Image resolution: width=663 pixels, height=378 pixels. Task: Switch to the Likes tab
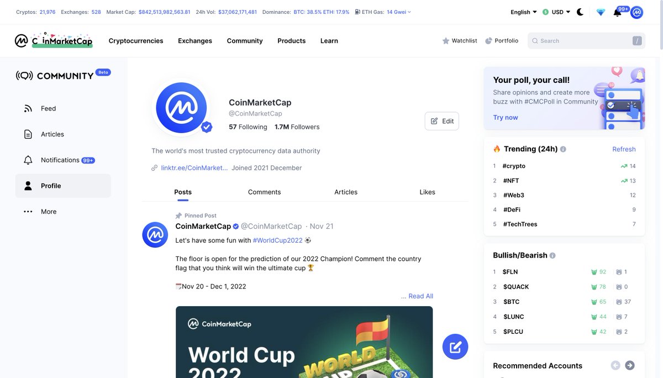427,192
